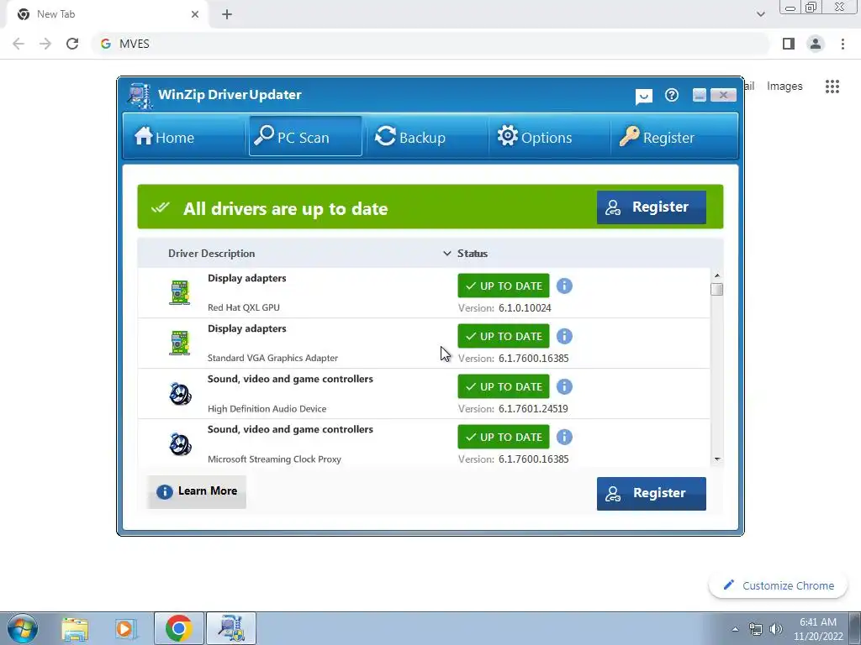
Task: Click UP TO DATE badge for High Definition Audio
Action: (x=504, y=386)
